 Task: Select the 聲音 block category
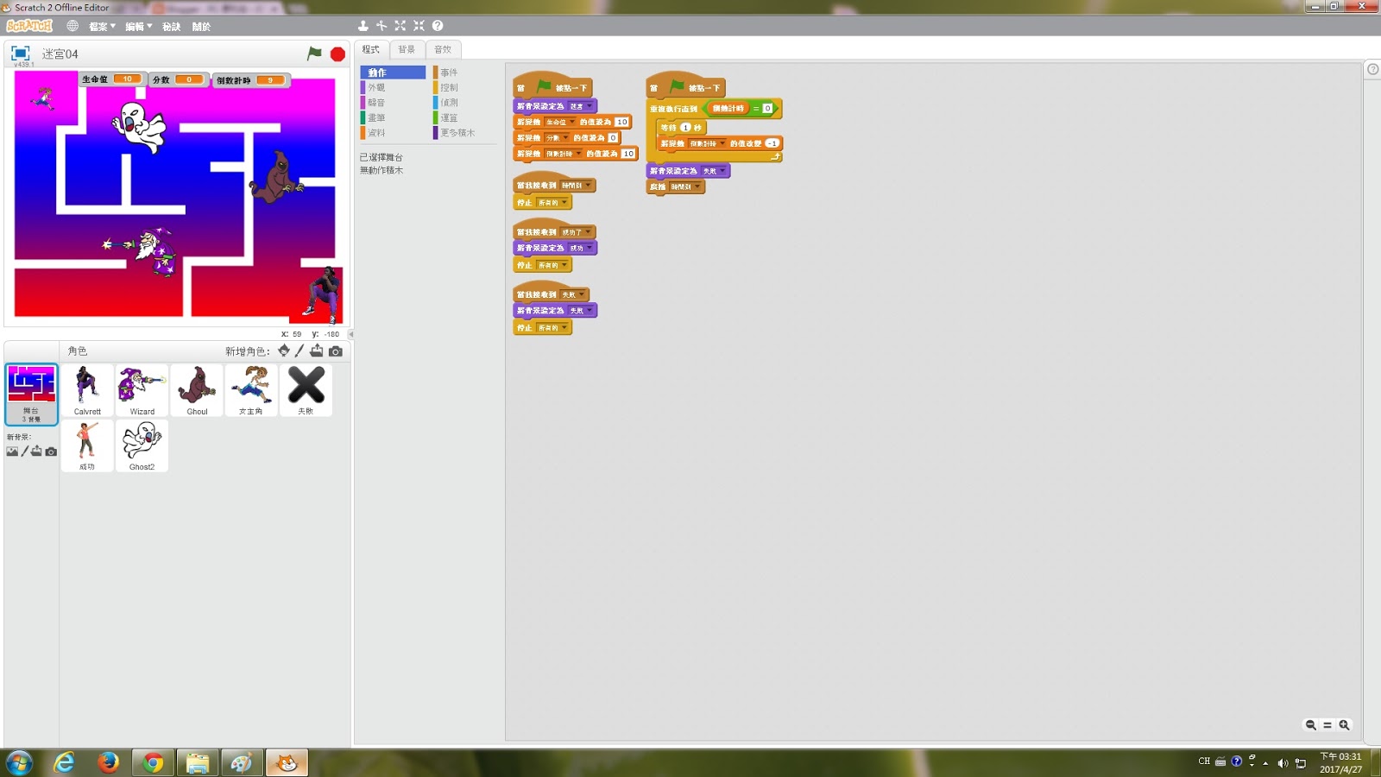[393, 103]
